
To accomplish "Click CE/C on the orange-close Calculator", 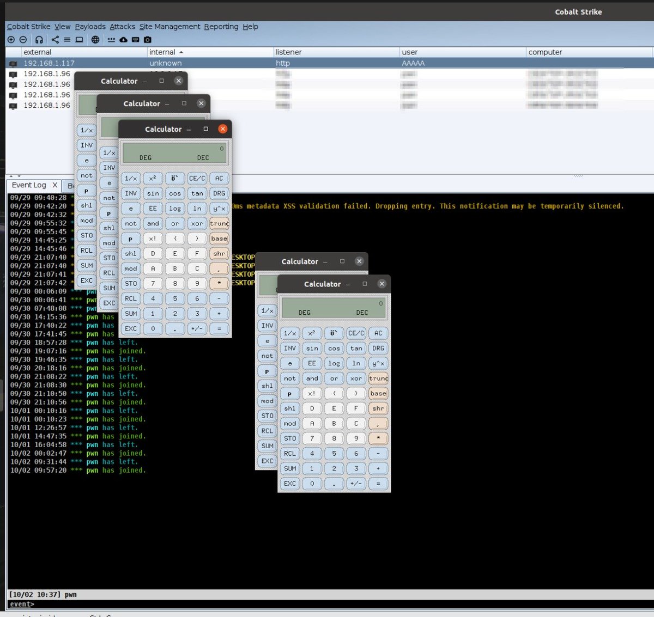I will click(x=197, y=179).
